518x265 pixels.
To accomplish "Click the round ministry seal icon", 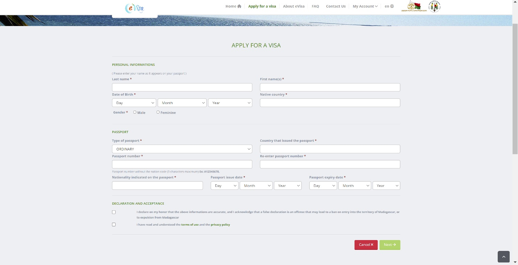I will coord(434,7).
